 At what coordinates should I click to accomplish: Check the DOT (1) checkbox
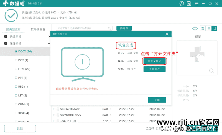pyautogui.click(x=16, y=60)
